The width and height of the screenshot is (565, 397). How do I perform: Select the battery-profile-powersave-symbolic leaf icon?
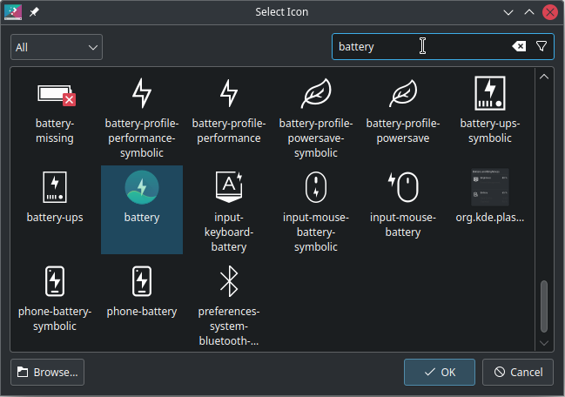click(x=316, y=93)
